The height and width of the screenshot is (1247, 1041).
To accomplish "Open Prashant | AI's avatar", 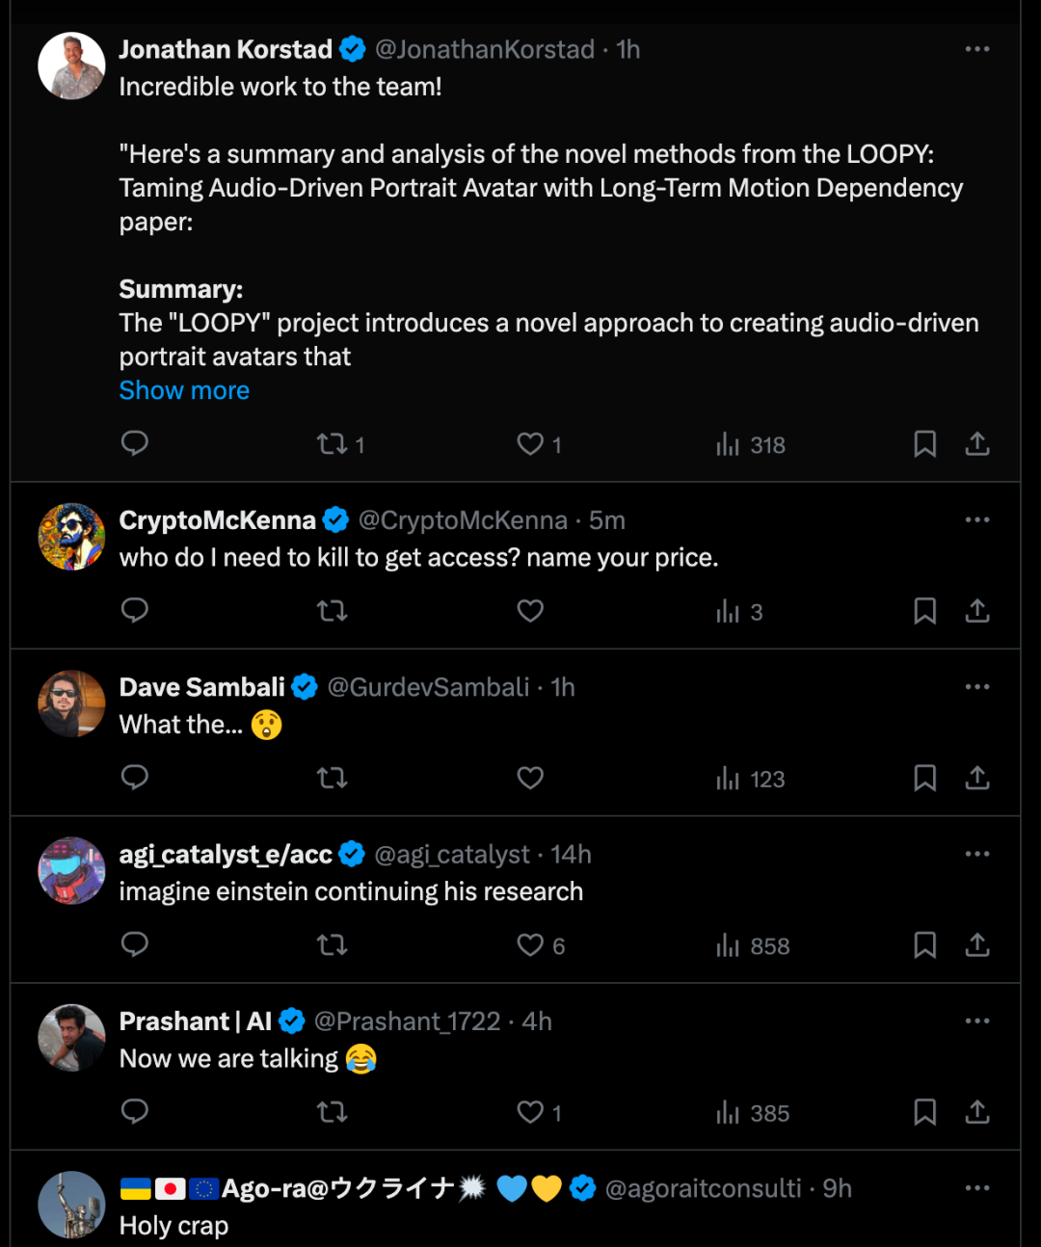I will (x=71, y=1038).
